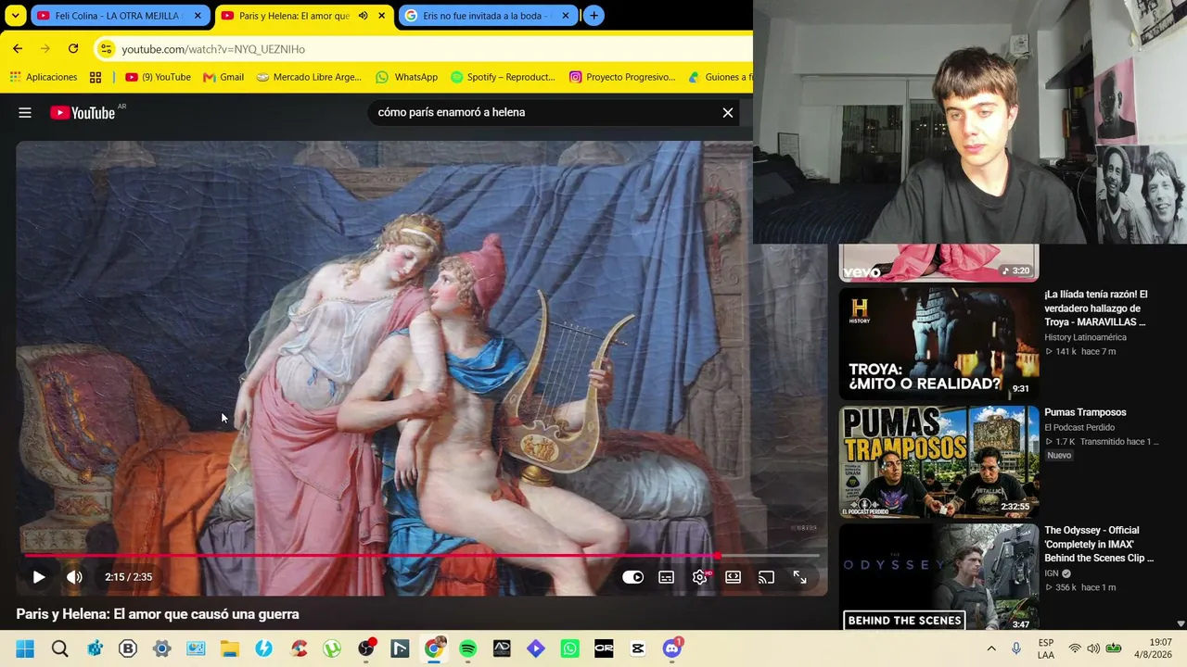Open Windows taskbar search
Viewport: 1187px width, 667px height.
coord(60,648)
